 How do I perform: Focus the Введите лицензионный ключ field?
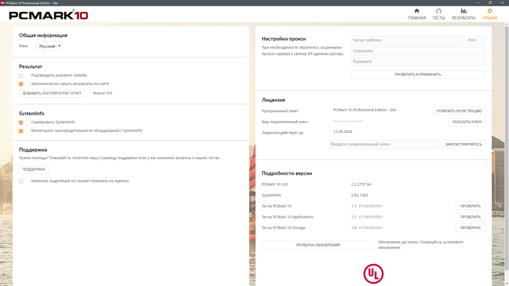click(384, 144)
